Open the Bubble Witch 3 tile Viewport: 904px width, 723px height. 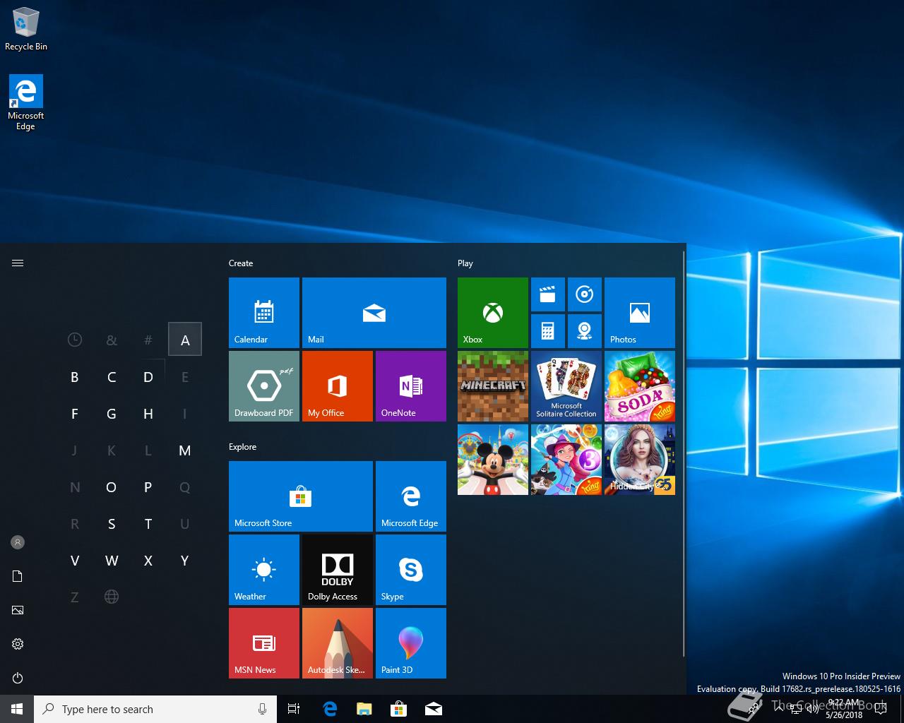pyautogui.click(x=566, y=460)
